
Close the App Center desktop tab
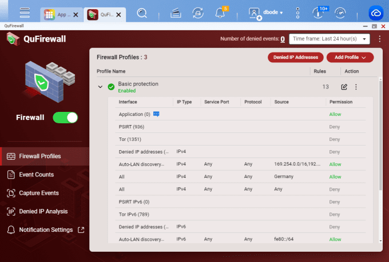coord(76,15)
